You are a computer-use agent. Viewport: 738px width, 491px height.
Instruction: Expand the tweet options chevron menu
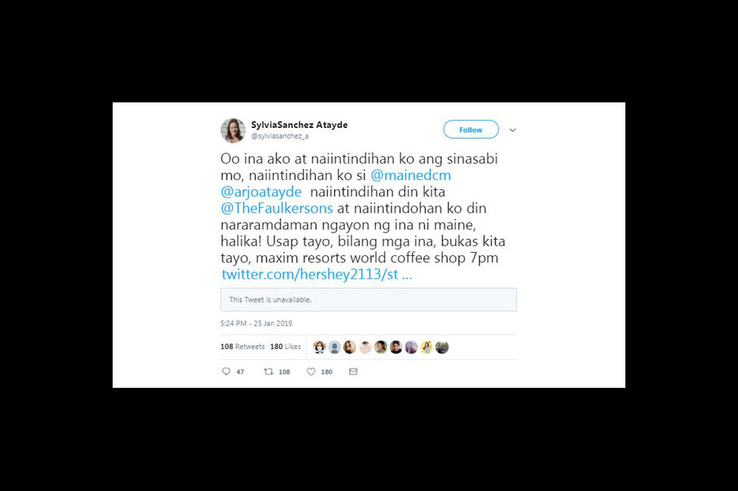pos(513,130)
